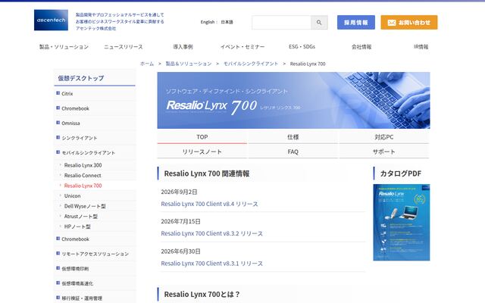
Task: Open Resalio Lynx 700 Client v8.4 リリース link
Action: [209, 204]
